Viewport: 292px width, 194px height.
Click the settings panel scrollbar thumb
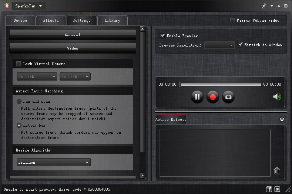point(142,92)
